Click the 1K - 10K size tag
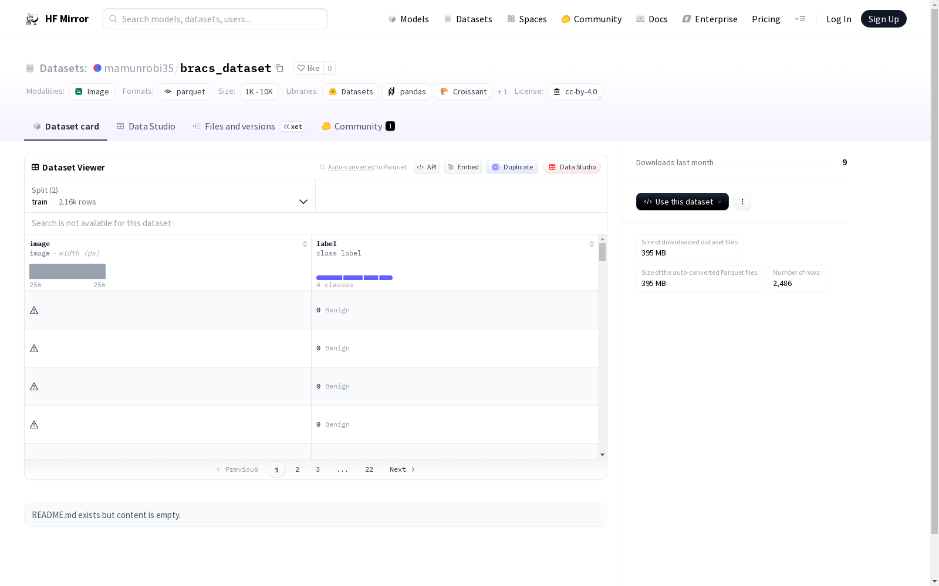Screen dimensions: 939x586 [x=259, y=91]
